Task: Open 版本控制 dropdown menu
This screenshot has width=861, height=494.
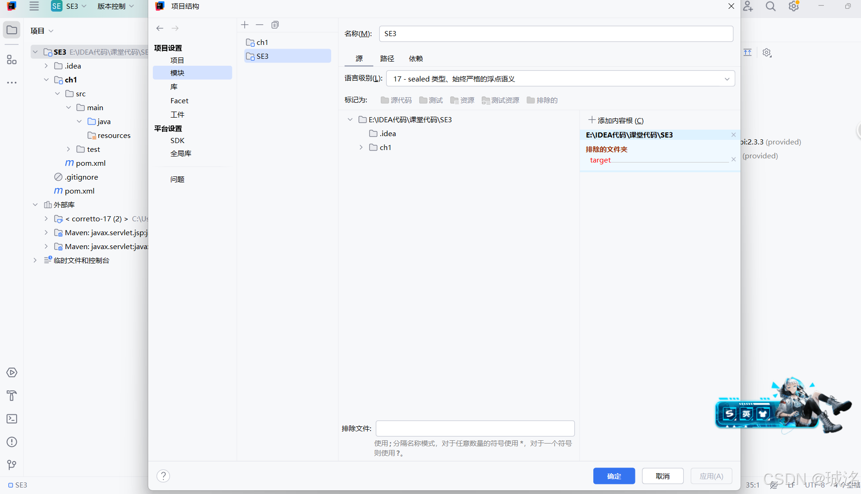Action: coord(116,6)
